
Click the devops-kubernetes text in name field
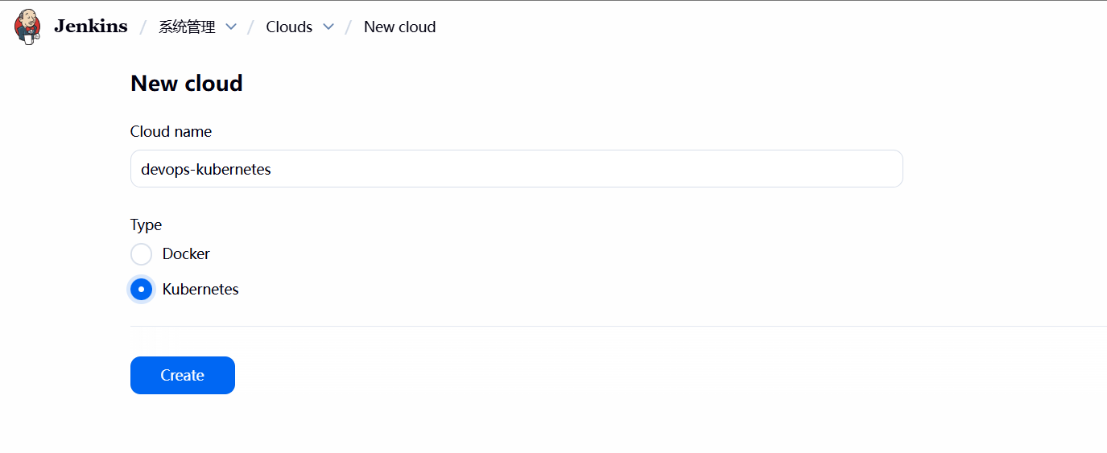(x=206, y=170)
